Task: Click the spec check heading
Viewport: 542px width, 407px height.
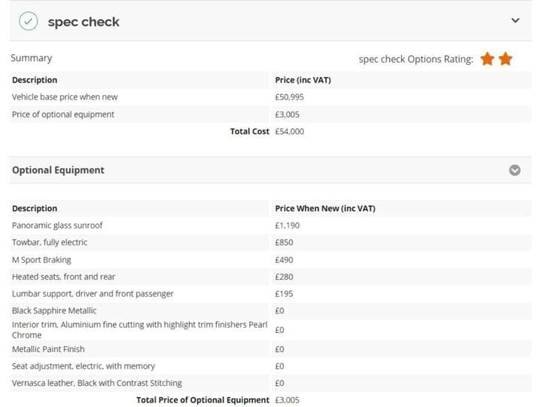Action: [84, 22]
